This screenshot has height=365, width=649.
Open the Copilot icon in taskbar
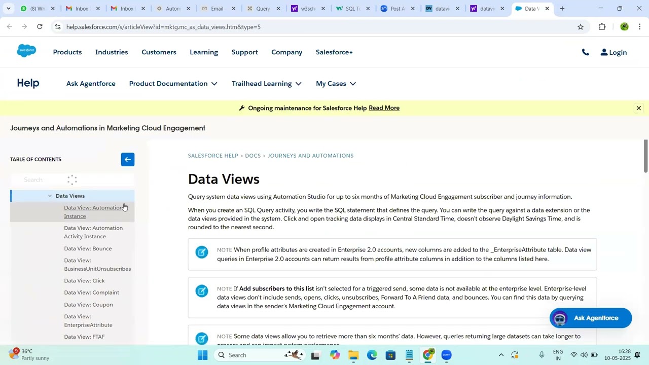(x=335, y=355)
